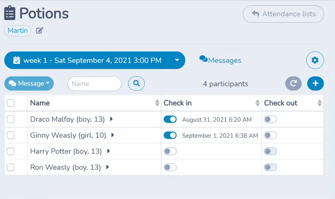This screenshot has width=335, height=199.
Task: Click the Check in column header text
Action: coord(178,103)
